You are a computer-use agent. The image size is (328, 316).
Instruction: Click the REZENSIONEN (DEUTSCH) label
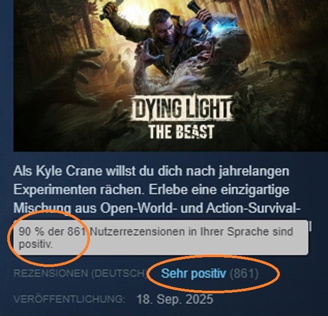80,273
